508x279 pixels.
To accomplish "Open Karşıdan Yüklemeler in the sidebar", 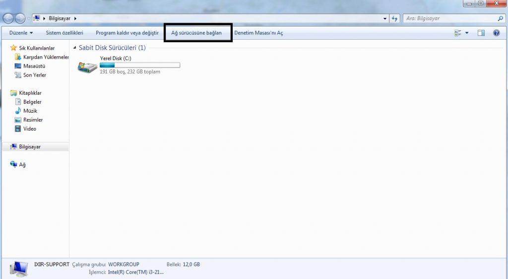I will 46,57.
